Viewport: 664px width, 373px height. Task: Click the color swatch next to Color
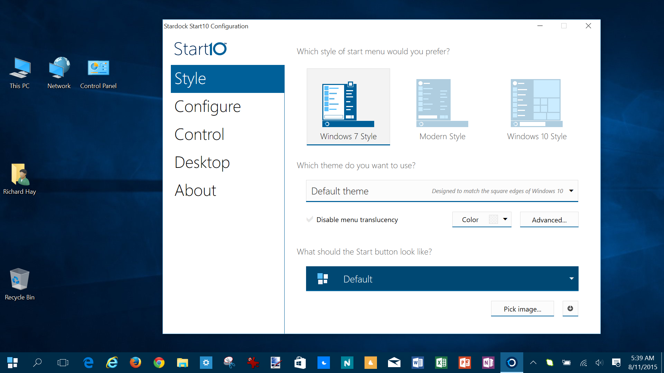[493, 220]
